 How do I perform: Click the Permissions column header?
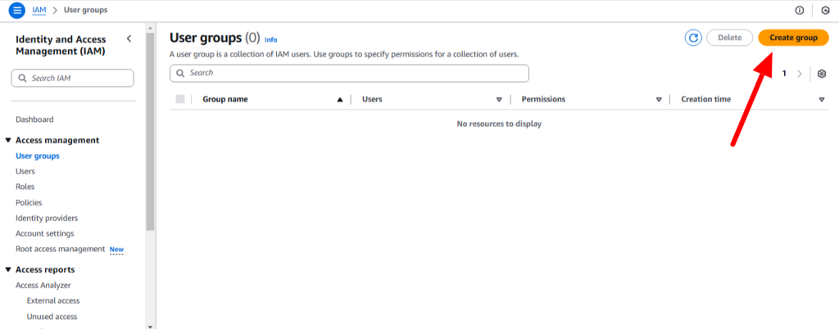point(544,99)
